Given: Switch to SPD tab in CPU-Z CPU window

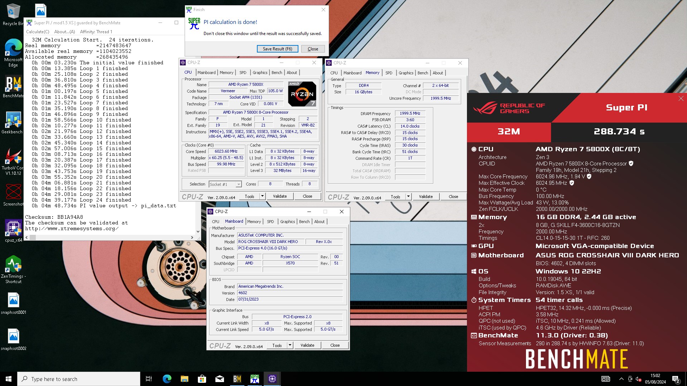Looking at the screenshot, I should [x=243, y=73].
